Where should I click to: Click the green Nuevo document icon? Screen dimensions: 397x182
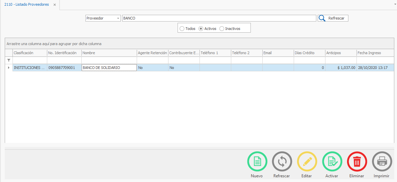pos(257,161)
